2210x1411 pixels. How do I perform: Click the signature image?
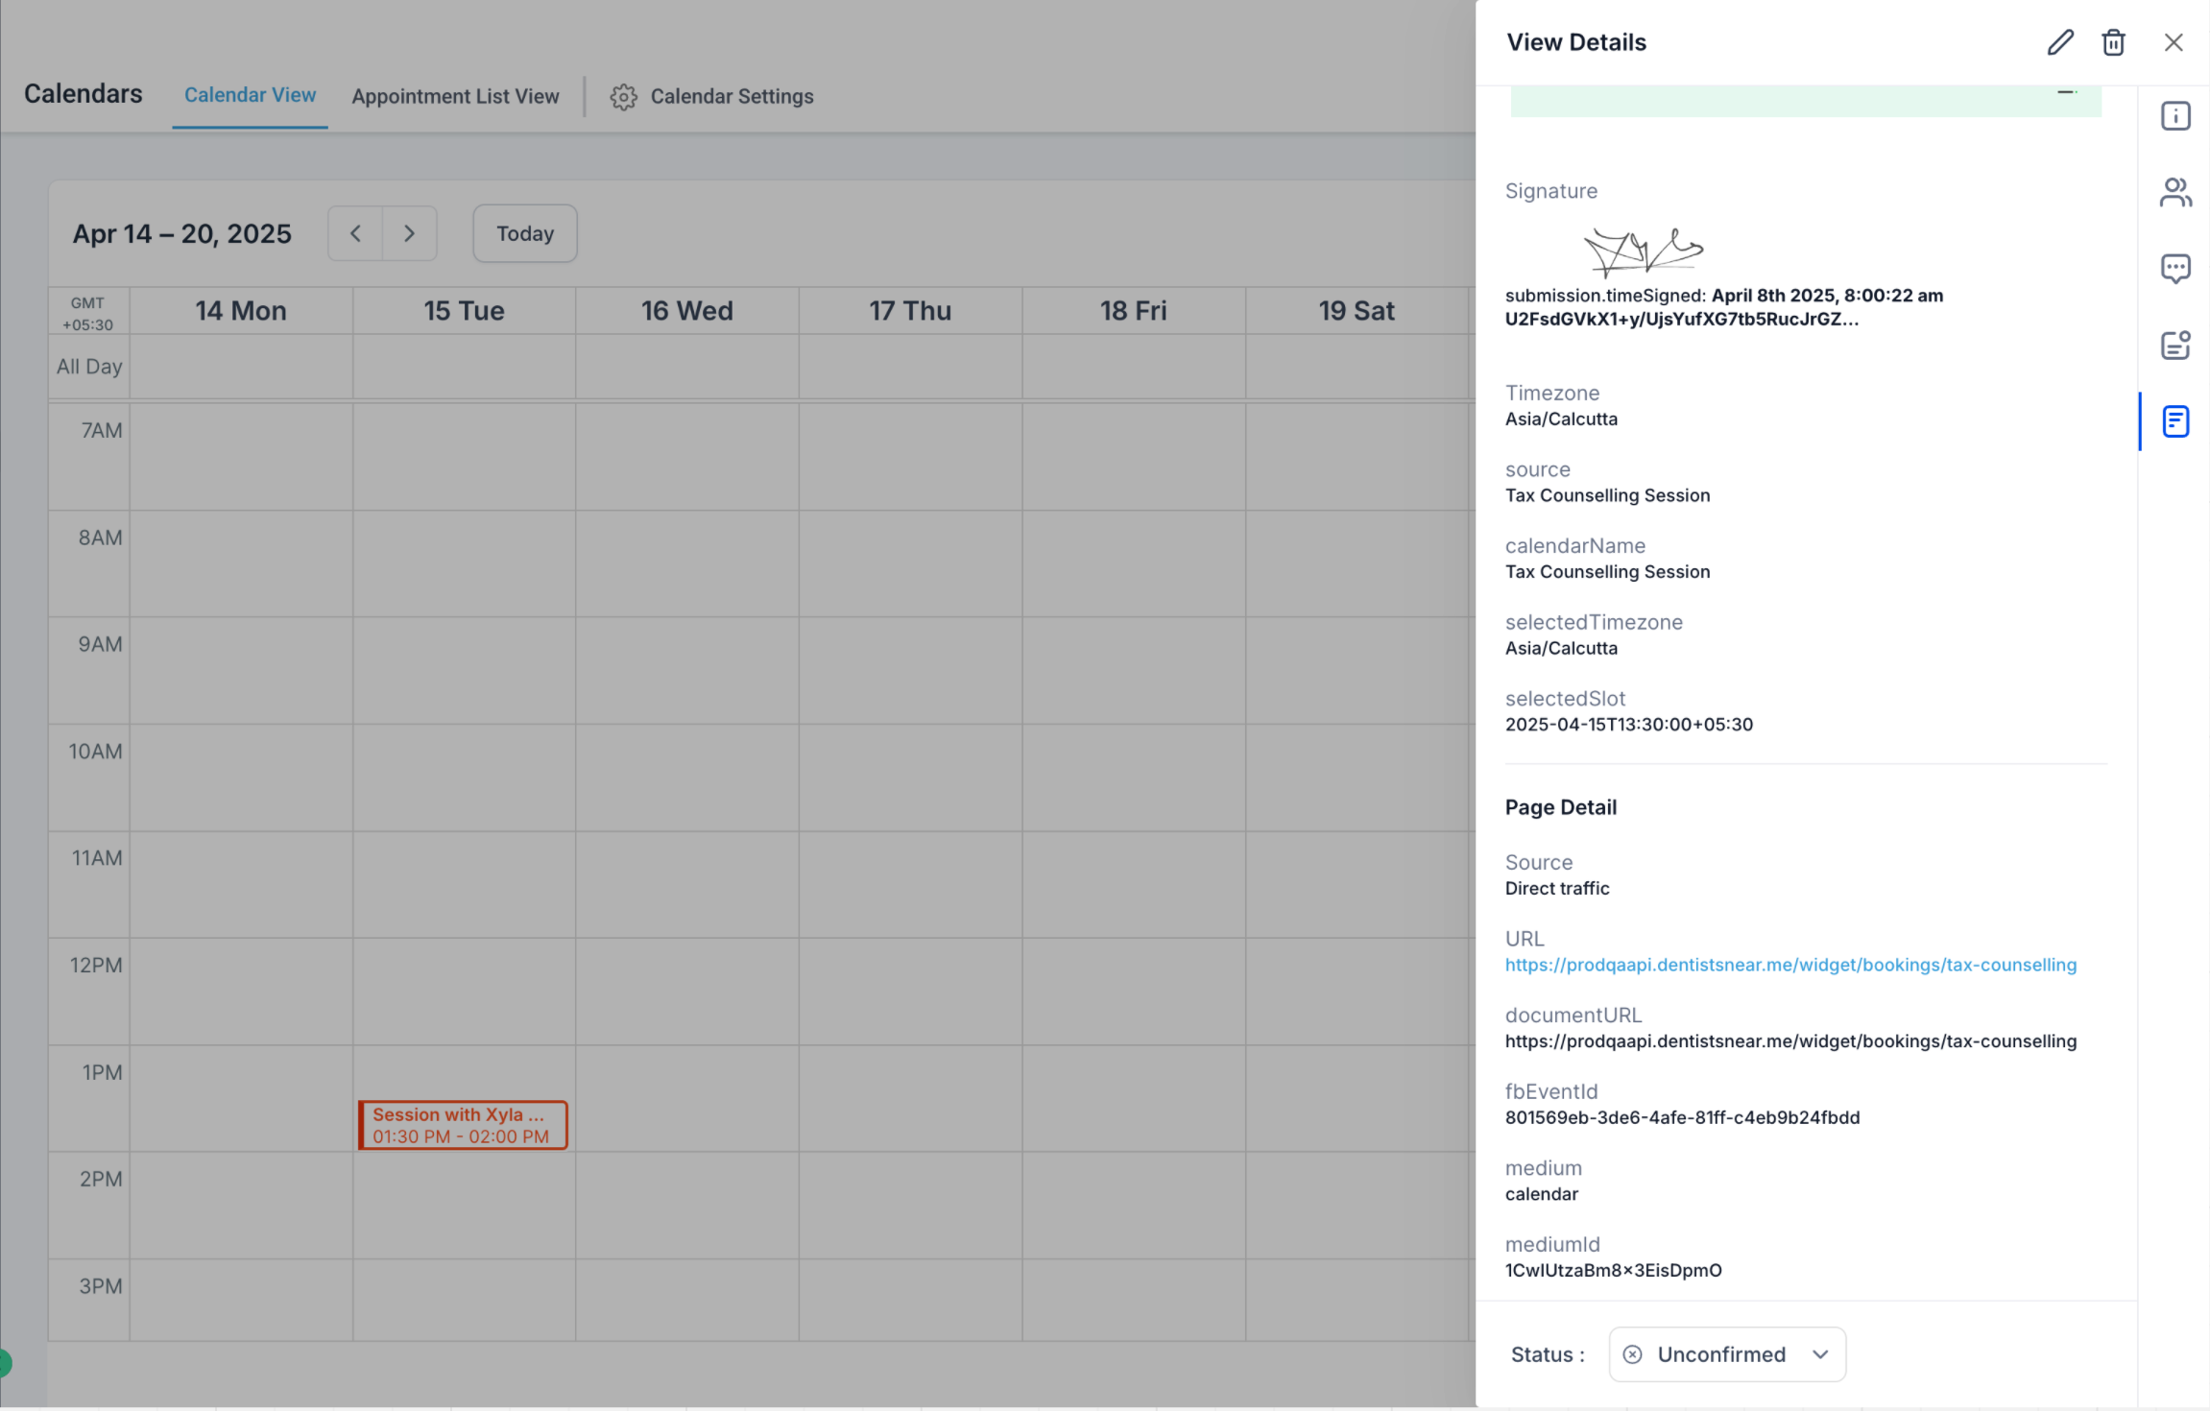[1643, 251]
